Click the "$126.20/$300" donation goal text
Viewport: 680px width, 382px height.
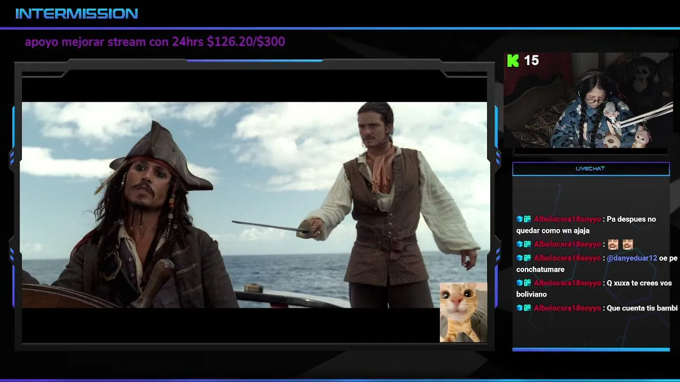tap(246, 41)
